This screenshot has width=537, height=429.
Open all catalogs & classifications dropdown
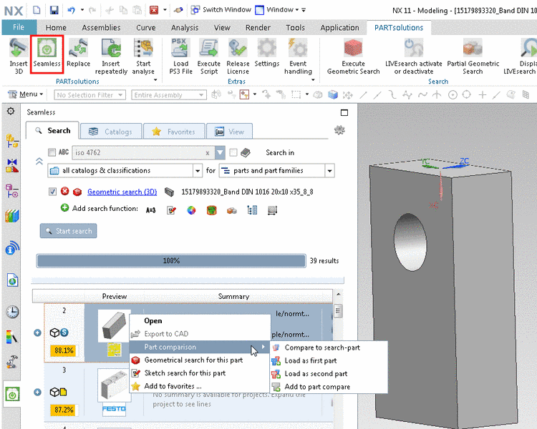(198, 170)
